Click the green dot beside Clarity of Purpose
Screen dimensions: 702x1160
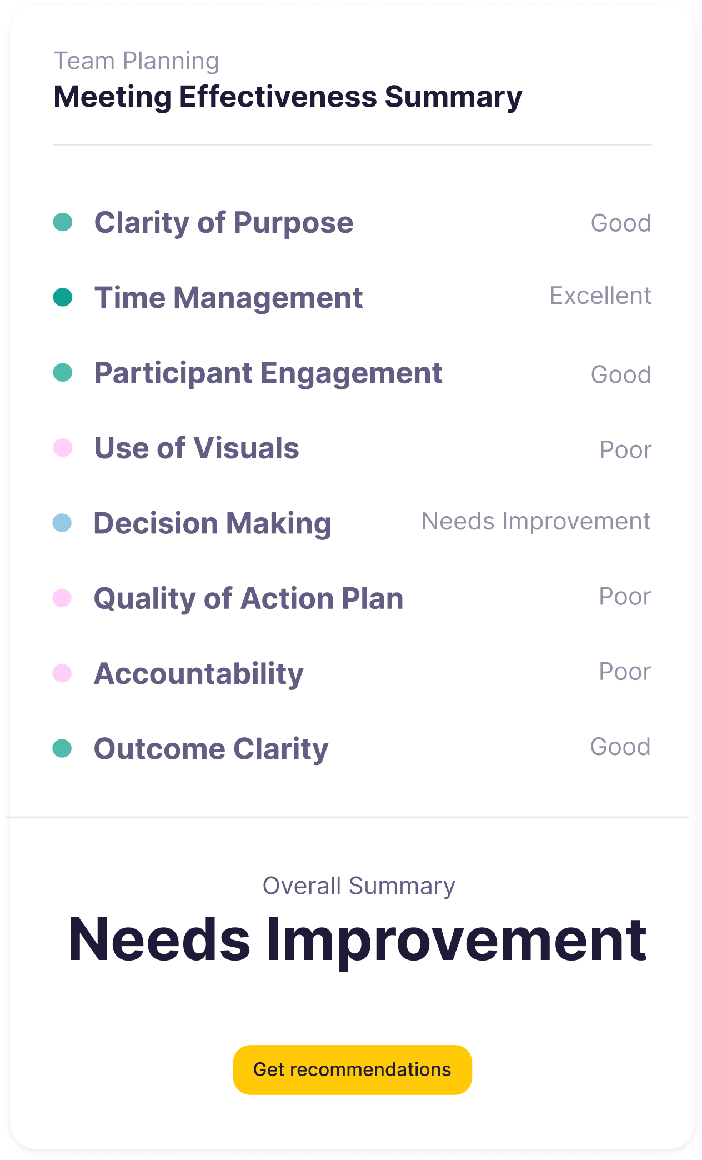coord(63,222)
